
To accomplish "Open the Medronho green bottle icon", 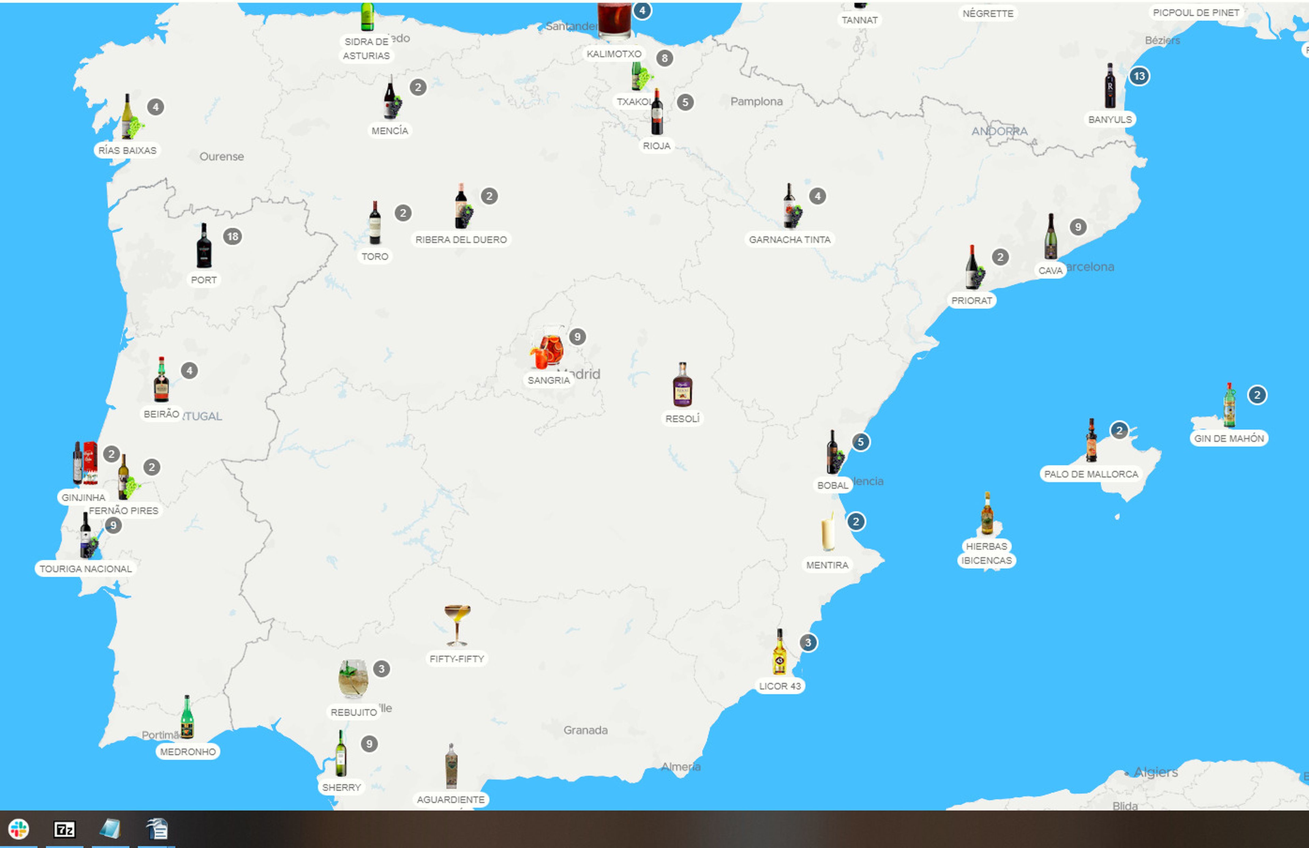I will [187, 717].
